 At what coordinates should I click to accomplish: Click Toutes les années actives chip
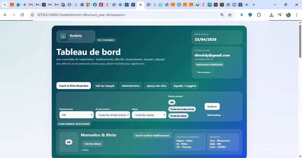(x=182, y=109)
